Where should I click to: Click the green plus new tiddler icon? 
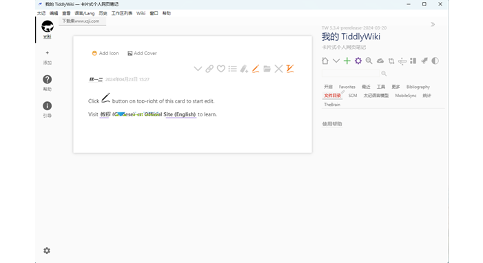tap(347, 61)
